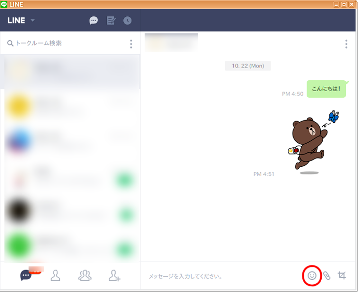Click the new chat speech bubble icon

tap(94, 20)
